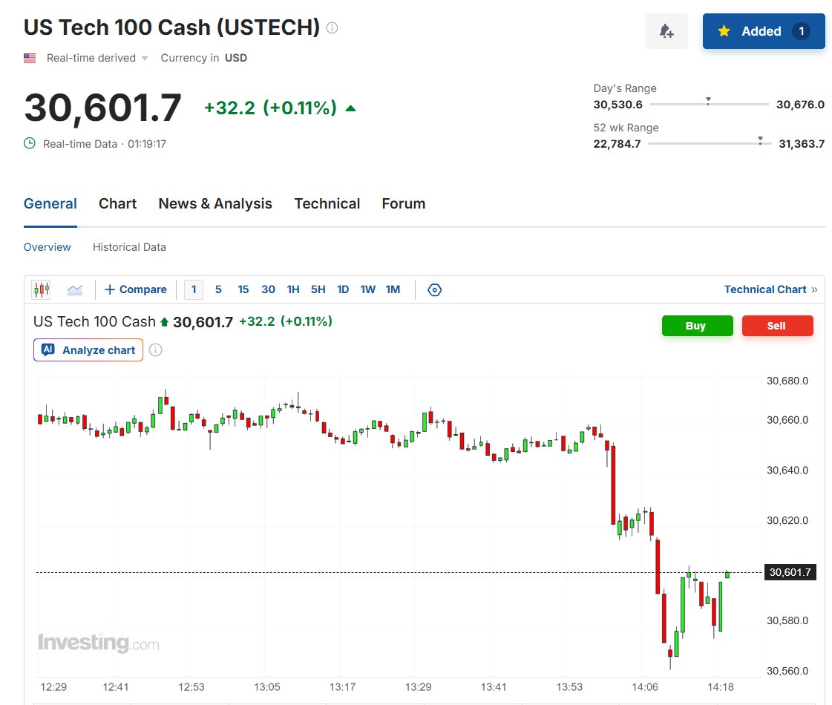The image size is (832, 705).
Task: Click Compare to add a symbol
Action: click(136, 289)
